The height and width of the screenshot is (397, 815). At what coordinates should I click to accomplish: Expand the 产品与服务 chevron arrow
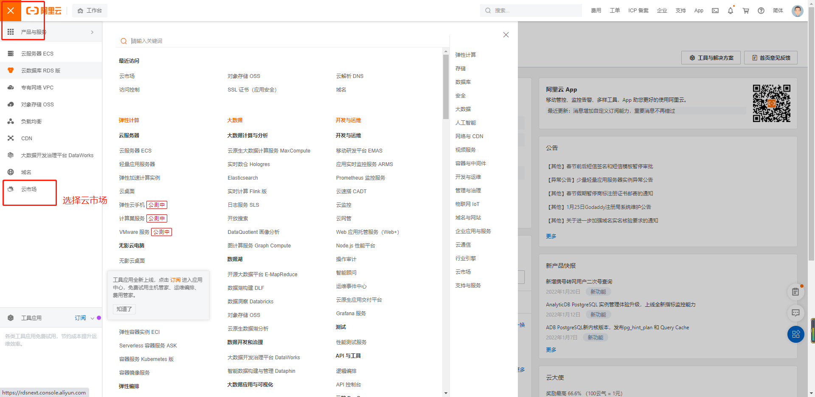pos(92,32)
